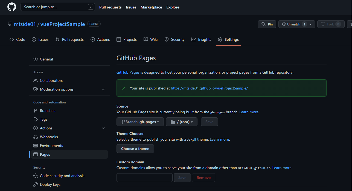
Task: Click the branch icon in gh-pages selector
Action: [x=123, y=122]
